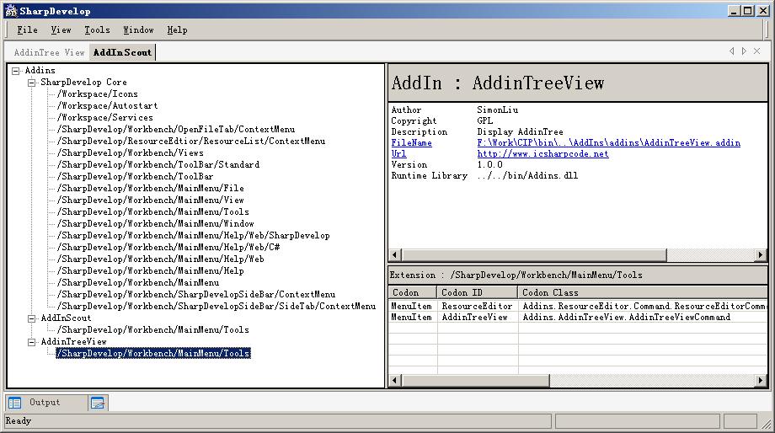Open the Tools menu
The image size is (775, 433).
[x=97, y=29]
